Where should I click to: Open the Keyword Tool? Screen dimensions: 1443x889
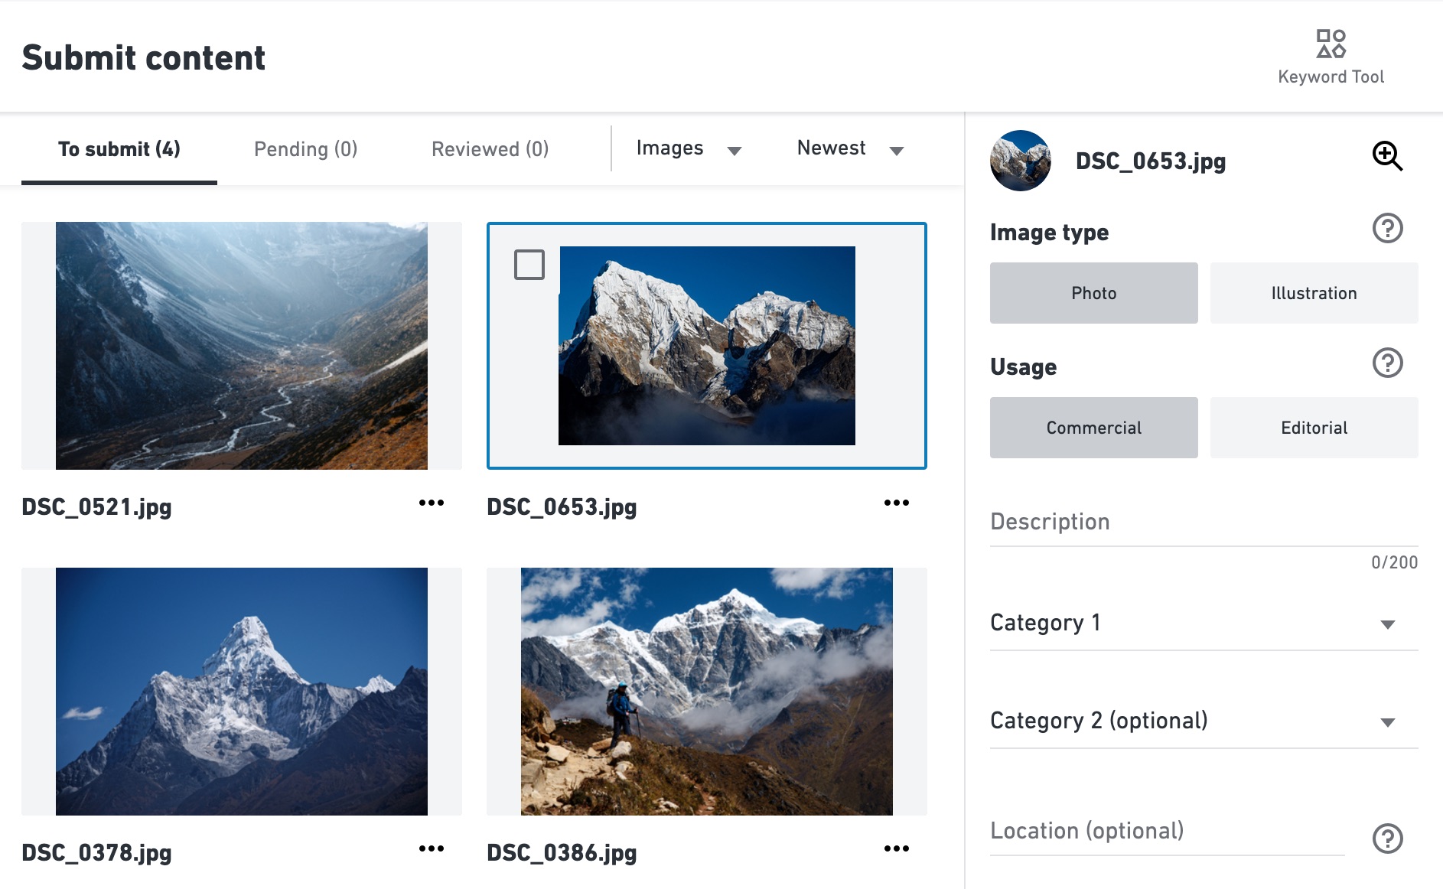pos(1331,56)
